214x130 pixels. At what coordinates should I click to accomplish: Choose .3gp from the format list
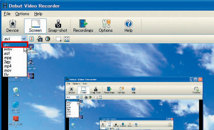coord(15,62)
